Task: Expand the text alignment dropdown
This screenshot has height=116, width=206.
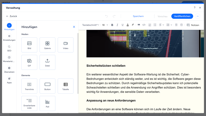Action: click(161, 25)
